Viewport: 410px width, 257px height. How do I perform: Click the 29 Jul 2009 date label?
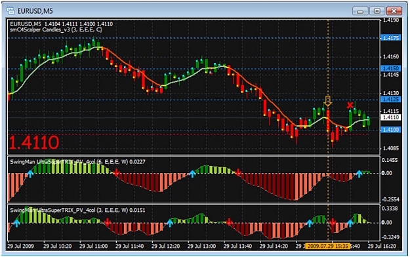coord(20,247)
